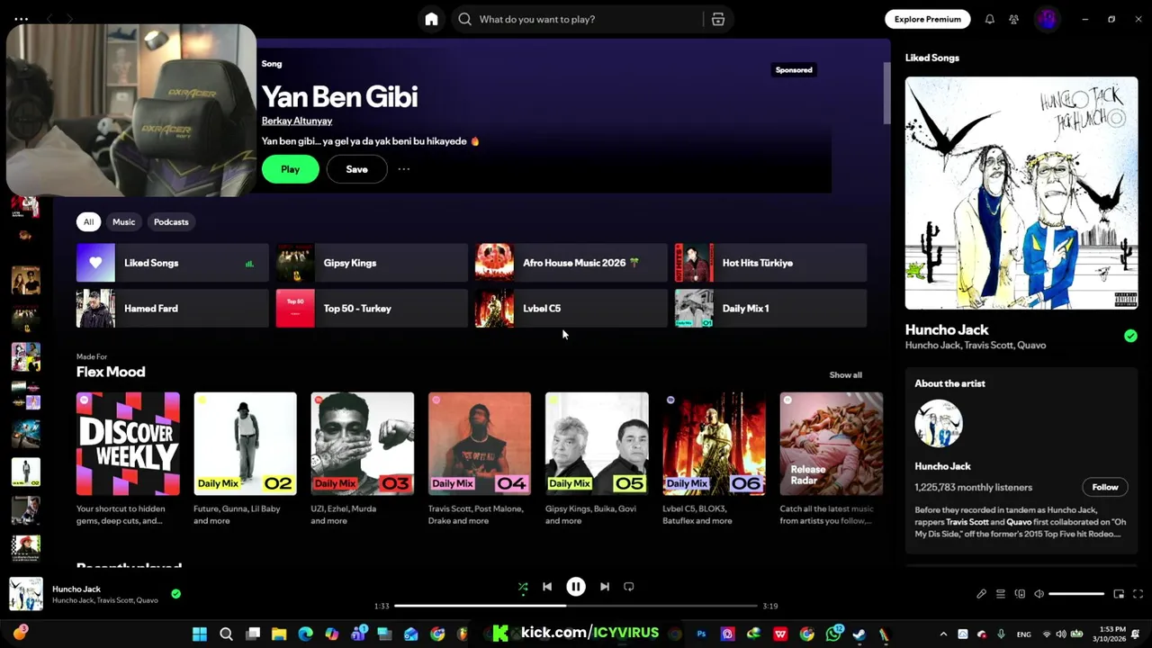1152x648 pixels.
Task: Select the Podcasts filter chip
Action: 171,222
